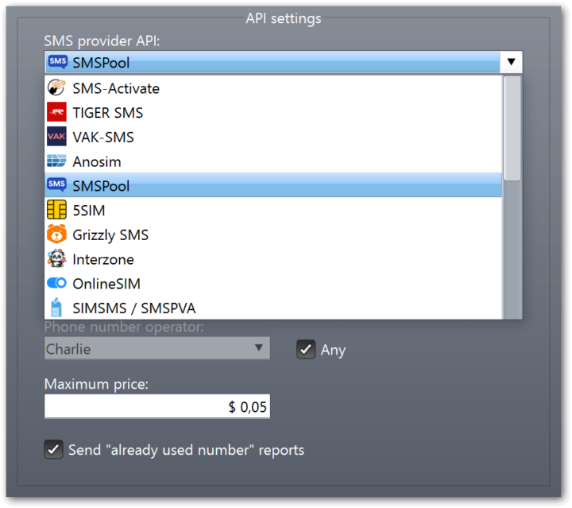Click the SMSPool icon in highlighted list row
This screenshot has height=508, width=572.
56,184
